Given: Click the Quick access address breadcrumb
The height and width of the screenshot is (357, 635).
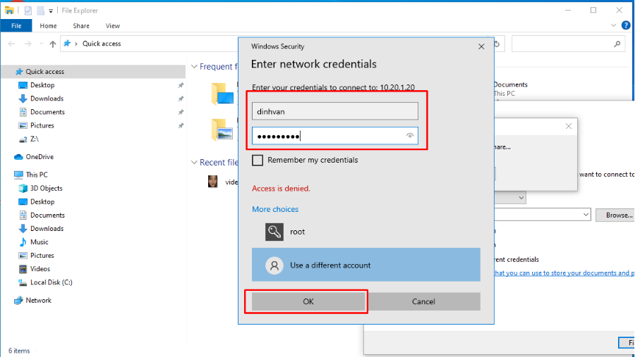Looking at the screenshot, I should click(x=102, y=44).
